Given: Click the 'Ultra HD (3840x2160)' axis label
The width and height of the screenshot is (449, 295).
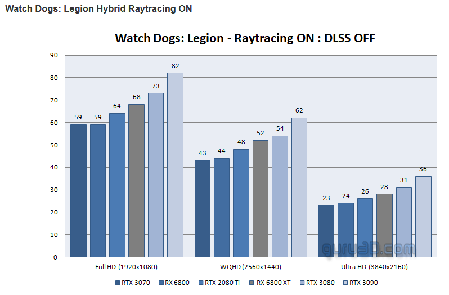Looking at the screenshot, I should [374, 267].
